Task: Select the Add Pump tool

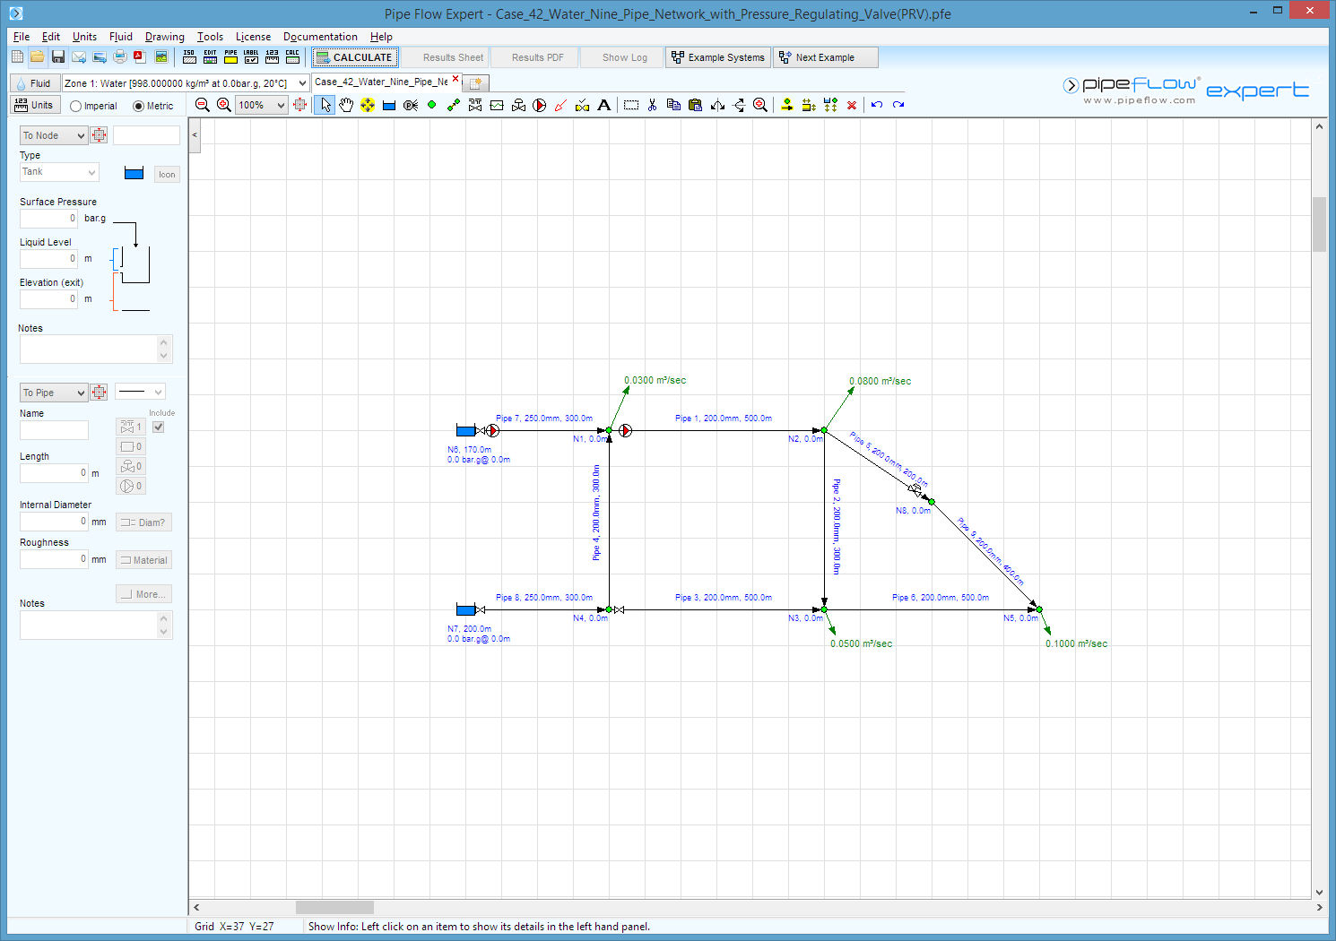Action: (x=540, y=105)
